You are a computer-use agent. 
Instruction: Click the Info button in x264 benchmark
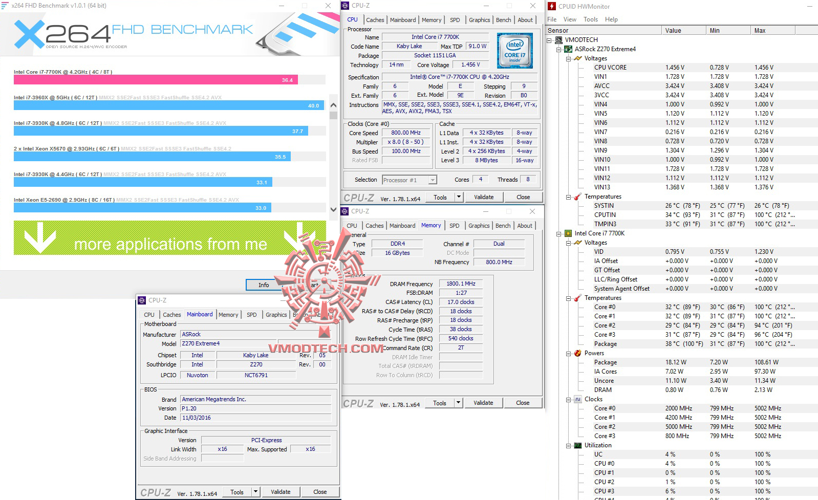[264, 285]
